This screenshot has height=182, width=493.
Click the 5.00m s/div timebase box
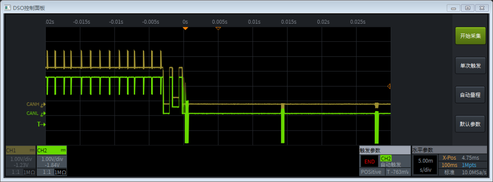[425, 165]
